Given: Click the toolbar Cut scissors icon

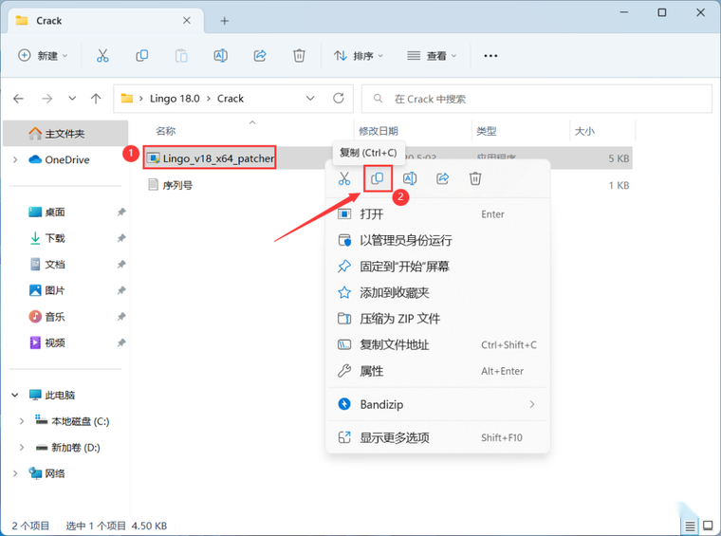Looking at the screenshot, I should pos(102,56).
